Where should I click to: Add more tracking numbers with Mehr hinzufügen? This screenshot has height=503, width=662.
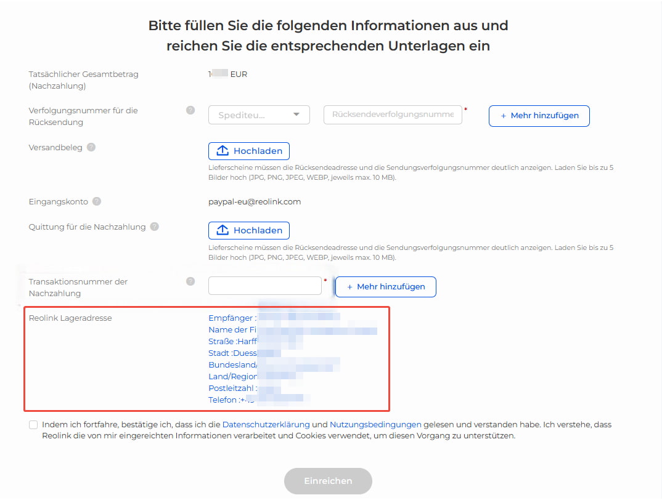tap(539, 116)
